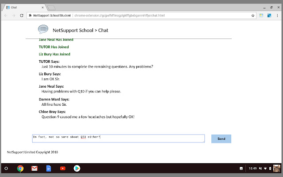Click the 10:49 clock in tray

(x=252, y=168)
